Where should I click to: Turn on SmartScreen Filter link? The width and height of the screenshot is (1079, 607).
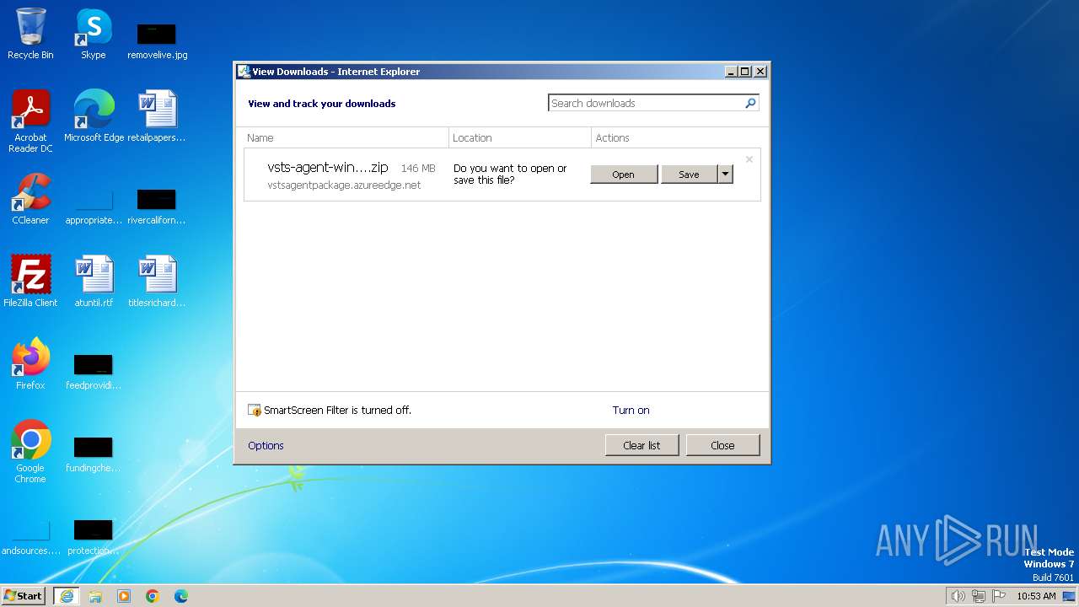[x=631, y=411]
